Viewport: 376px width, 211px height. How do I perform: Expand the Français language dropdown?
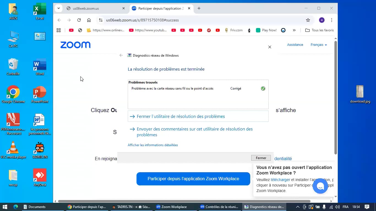pyautogui.click(x=319, y=45)
